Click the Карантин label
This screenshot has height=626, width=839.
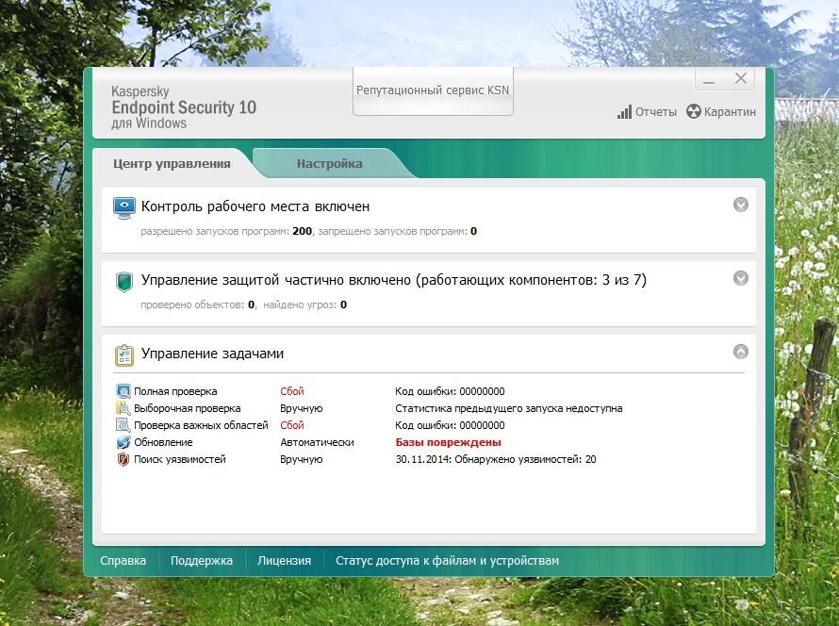coord(730,112)
